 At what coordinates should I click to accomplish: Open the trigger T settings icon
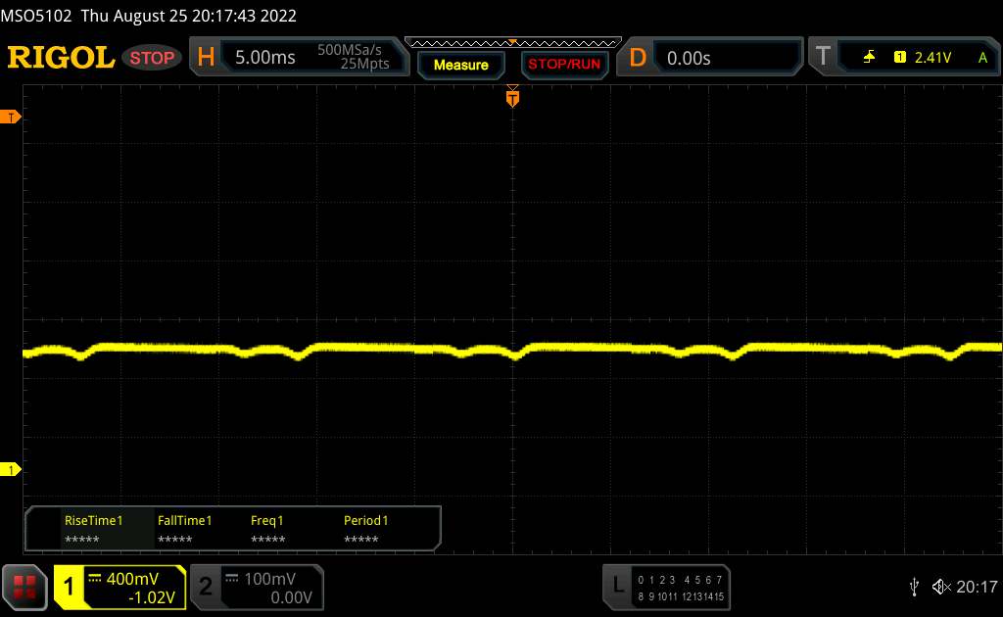(x=823, y=56)
